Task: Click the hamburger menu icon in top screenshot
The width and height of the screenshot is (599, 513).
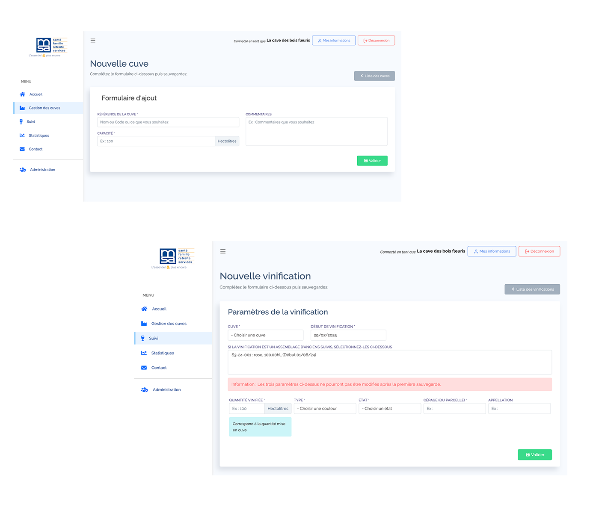Action: click(93, 41)
